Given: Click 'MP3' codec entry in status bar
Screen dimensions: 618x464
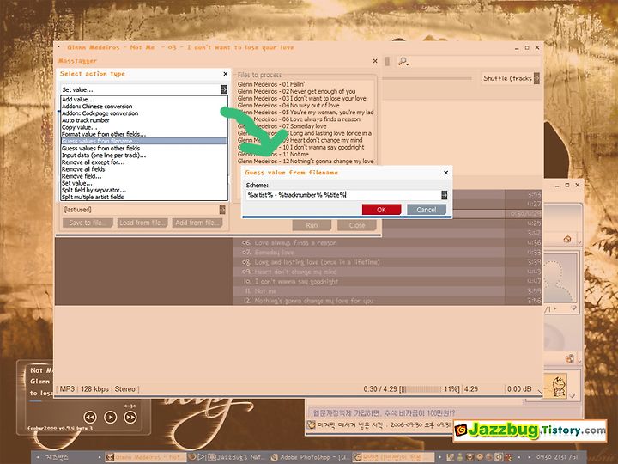Looking at the screenshot, I should 67,389.
